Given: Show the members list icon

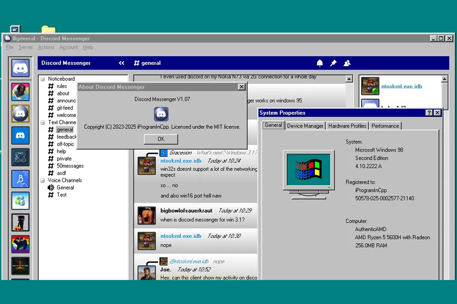Looking at the screenshot, I should pos(347,63).
